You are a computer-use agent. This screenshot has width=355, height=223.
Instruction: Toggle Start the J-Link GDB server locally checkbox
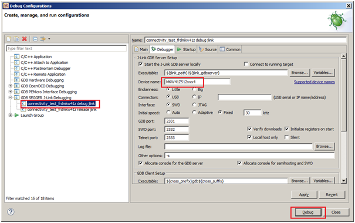click(x=141, y=64)
